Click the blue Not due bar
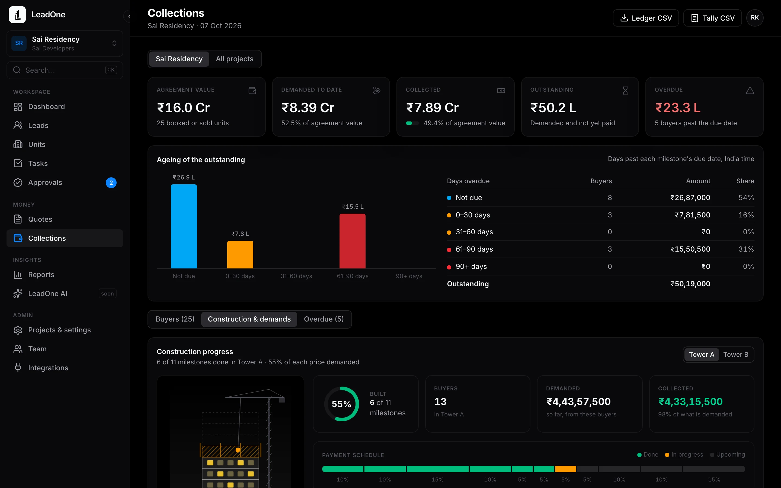 point(184,226)
